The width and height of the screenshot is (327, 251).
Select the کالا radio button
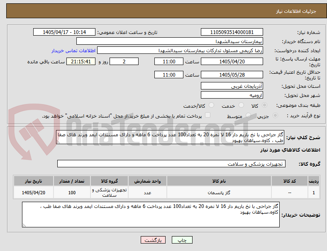tap(264, 105)
